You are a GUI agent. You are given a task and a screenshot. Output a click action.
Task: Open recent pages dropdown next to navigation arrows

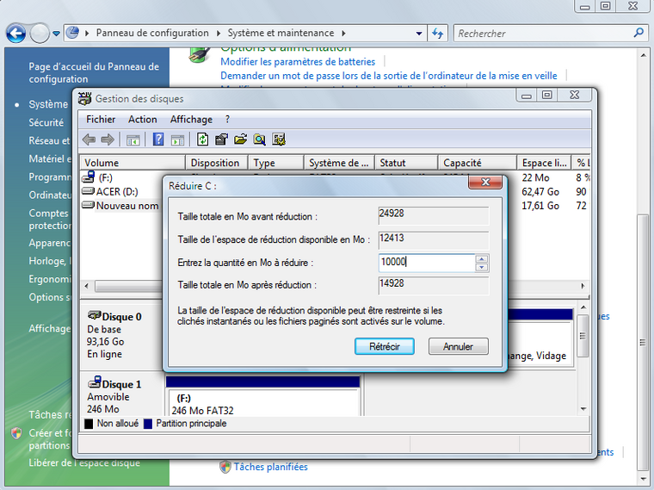tap(56, 34)
